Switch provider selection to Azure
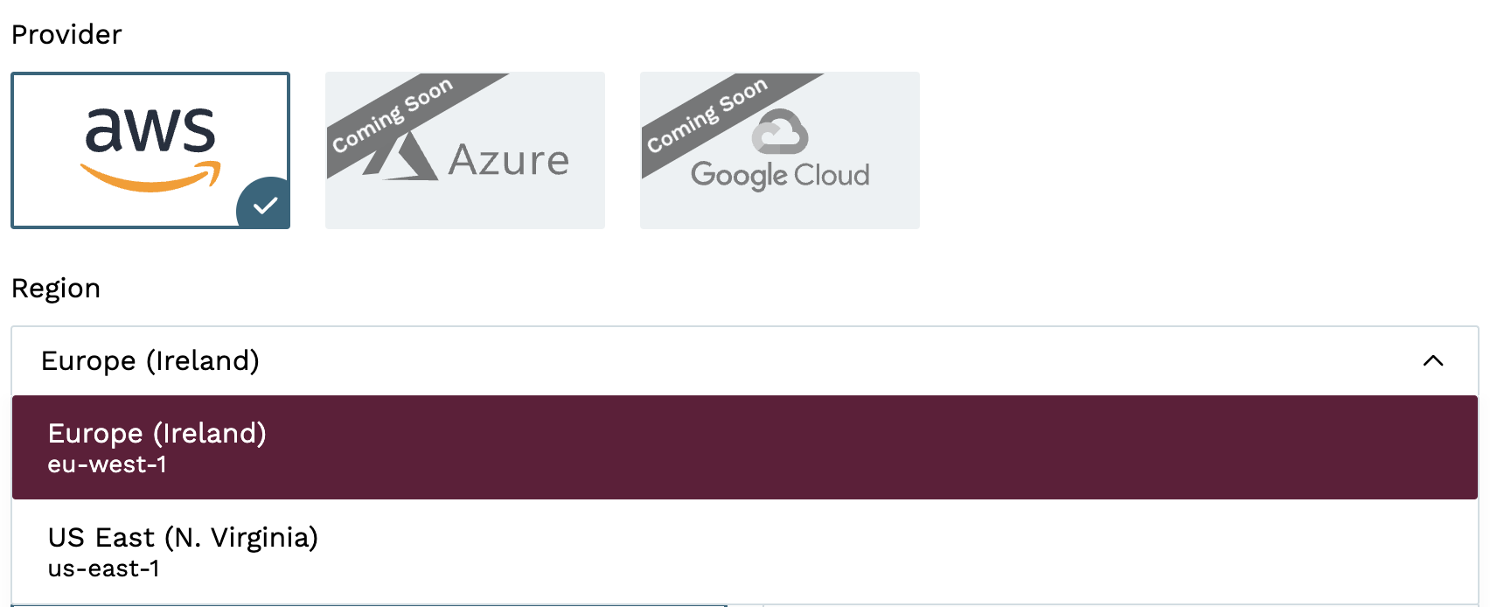This screenshot has width=1490, height=607. click(x=464, y=150)
